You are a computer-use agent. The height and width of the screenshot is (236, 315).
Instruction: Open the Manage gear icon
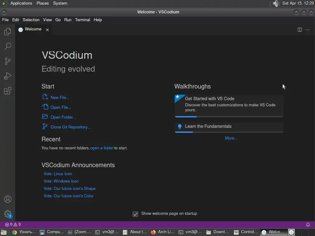(8, 214)
